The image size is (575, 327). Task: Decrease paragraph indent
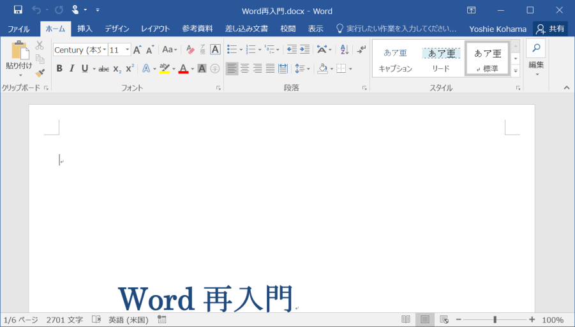click(292, 50)
